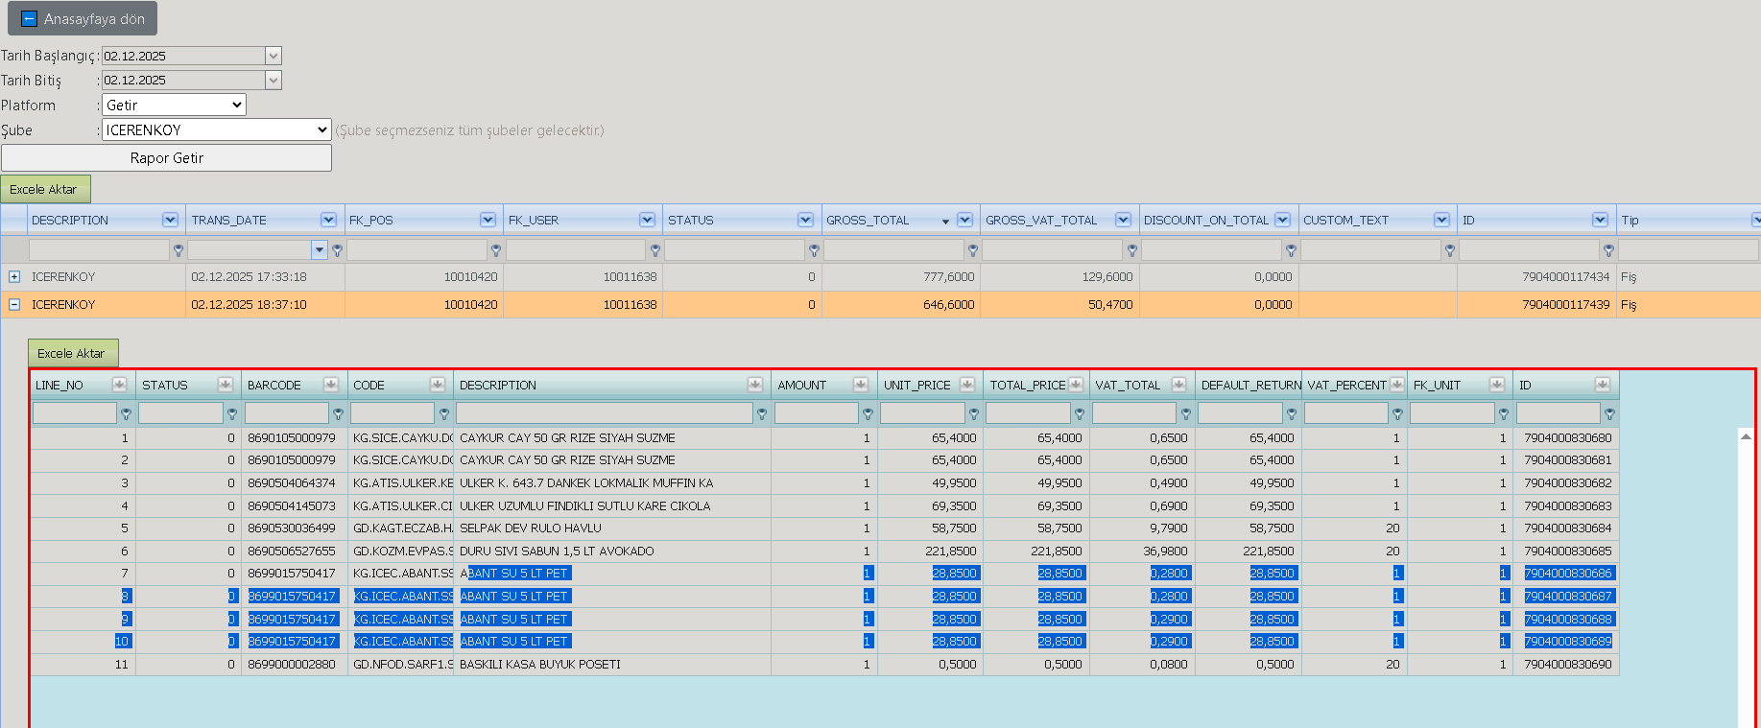This screenshot has width=1761, height=728.
Task: Open the GROSS_TOTAL column header dropdown
Action: (x=964, y=220)
